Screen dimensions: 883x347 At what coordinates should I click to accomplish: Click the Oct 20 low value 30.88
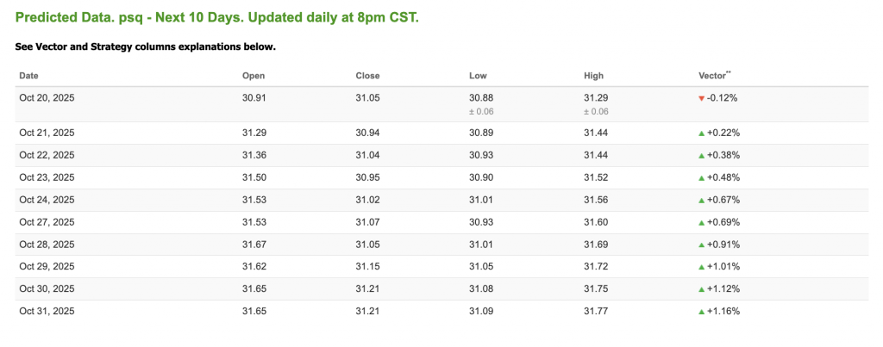coord(480,98)
